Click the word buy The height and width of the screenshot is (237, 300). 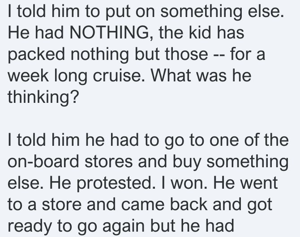click(187, 162)
